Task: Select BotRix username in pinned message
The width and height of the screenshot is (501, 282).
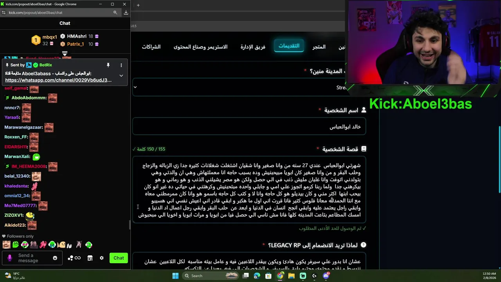Action: [45, 65]
